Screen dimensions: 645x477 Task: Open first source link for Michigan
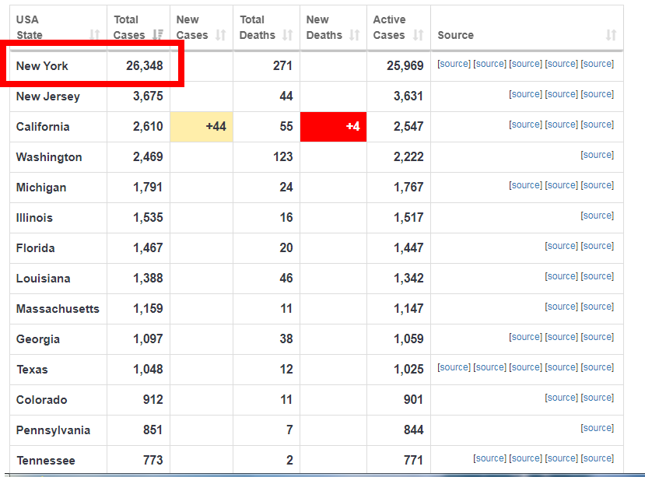(525, 185)
